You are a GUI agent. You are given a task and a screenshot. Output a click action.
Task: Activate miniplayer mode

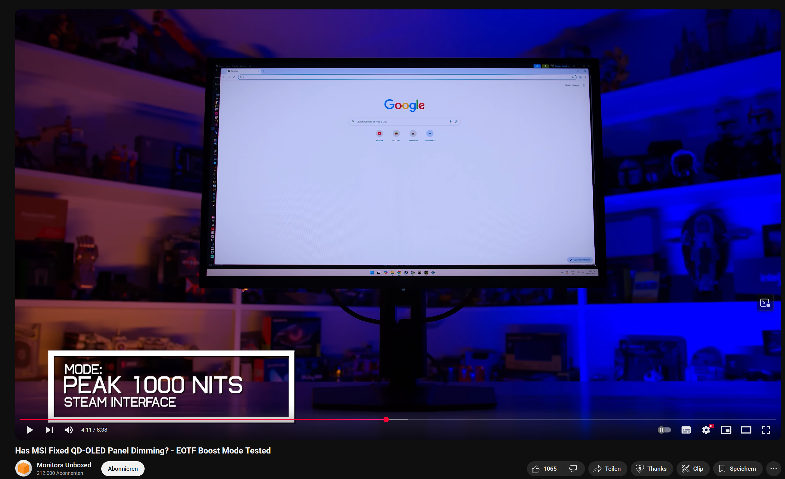(x=726, y=430)
